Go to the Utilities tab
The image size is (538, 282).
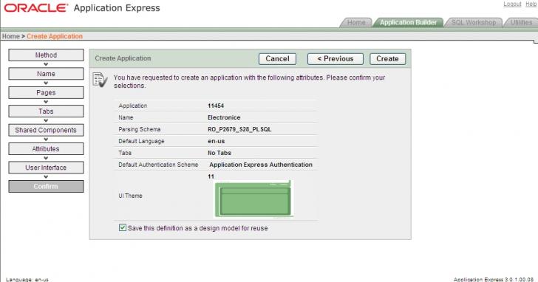tap(521, 23)
